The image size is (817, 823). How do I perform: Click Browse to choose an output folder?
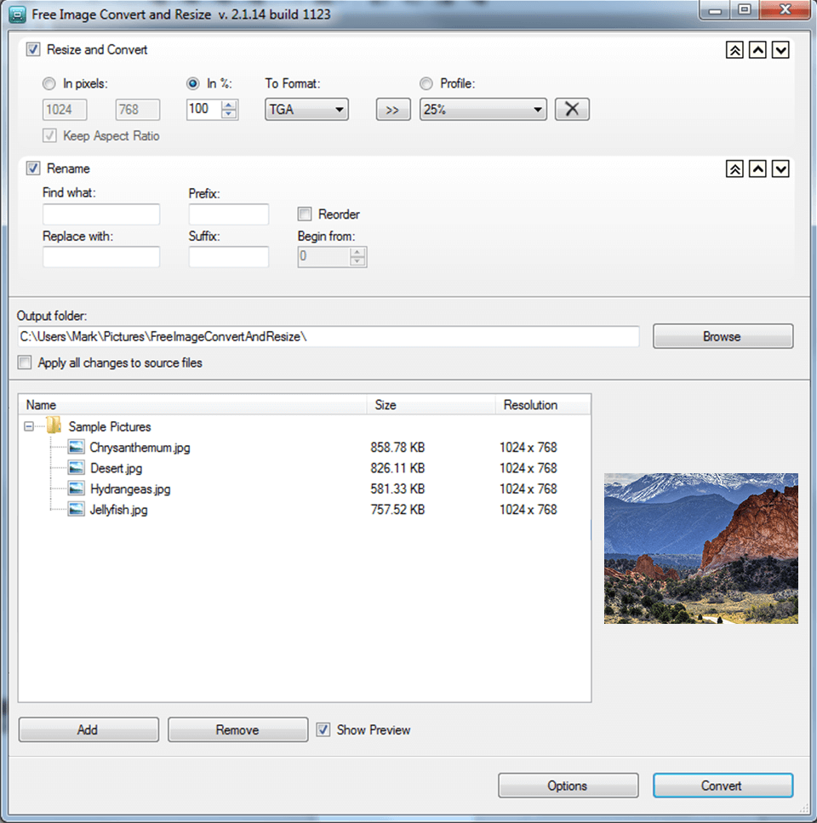point(722,335)
